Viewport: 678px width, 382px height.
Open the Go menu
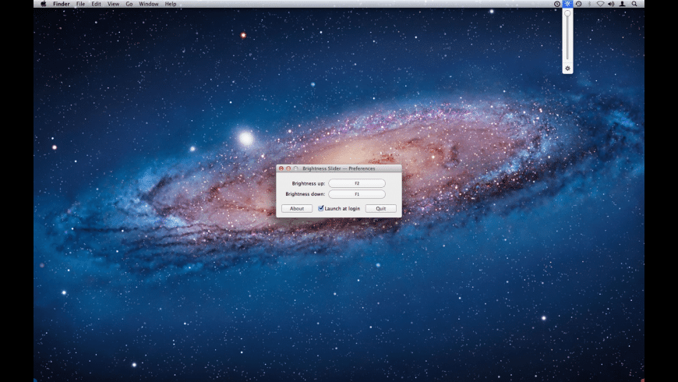click(x=129, y=4)
